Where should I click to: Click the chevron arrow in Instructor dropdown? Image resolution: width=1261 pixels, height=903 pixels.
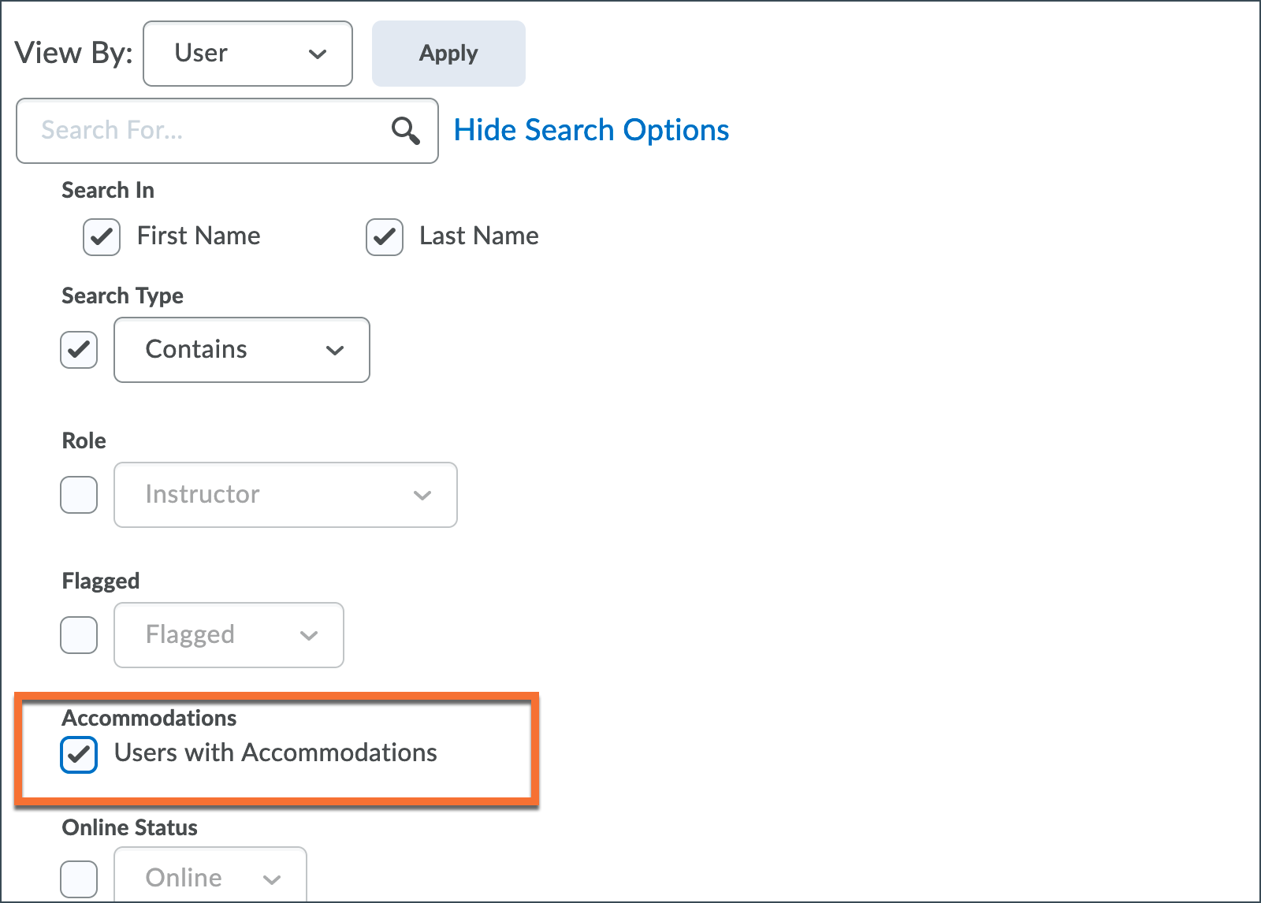(422, 496)
